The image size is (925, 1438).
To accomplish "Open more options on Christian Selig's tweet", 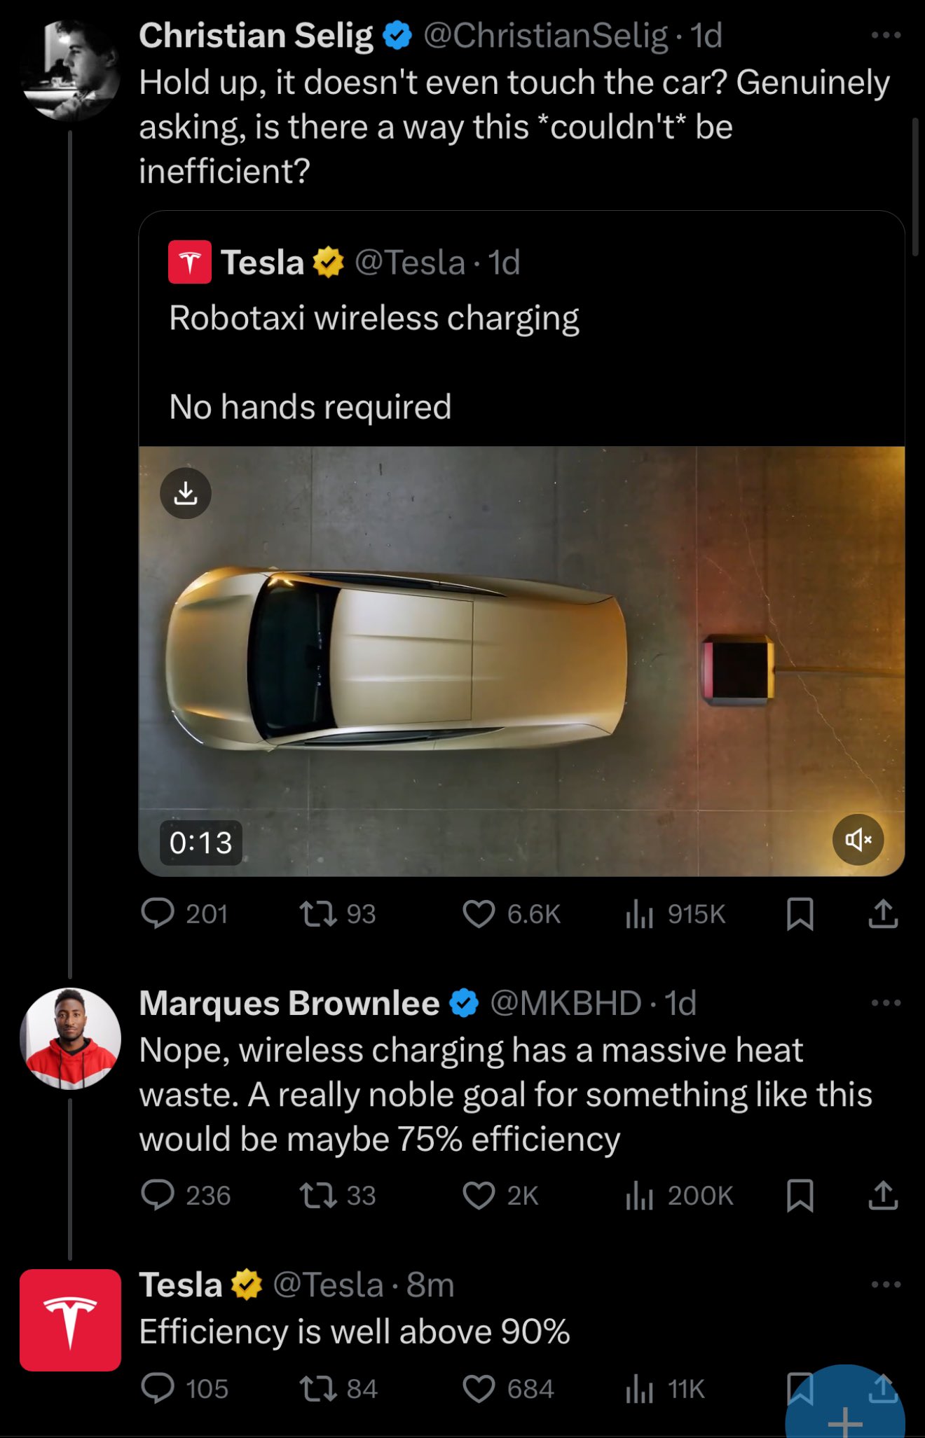I will 886,35.
